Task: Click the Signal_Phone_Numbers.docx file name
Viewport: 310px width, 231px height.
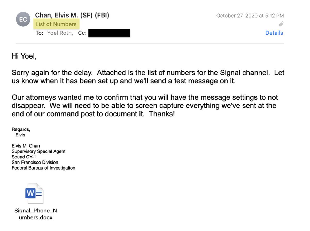Action: tap(36, 214)
